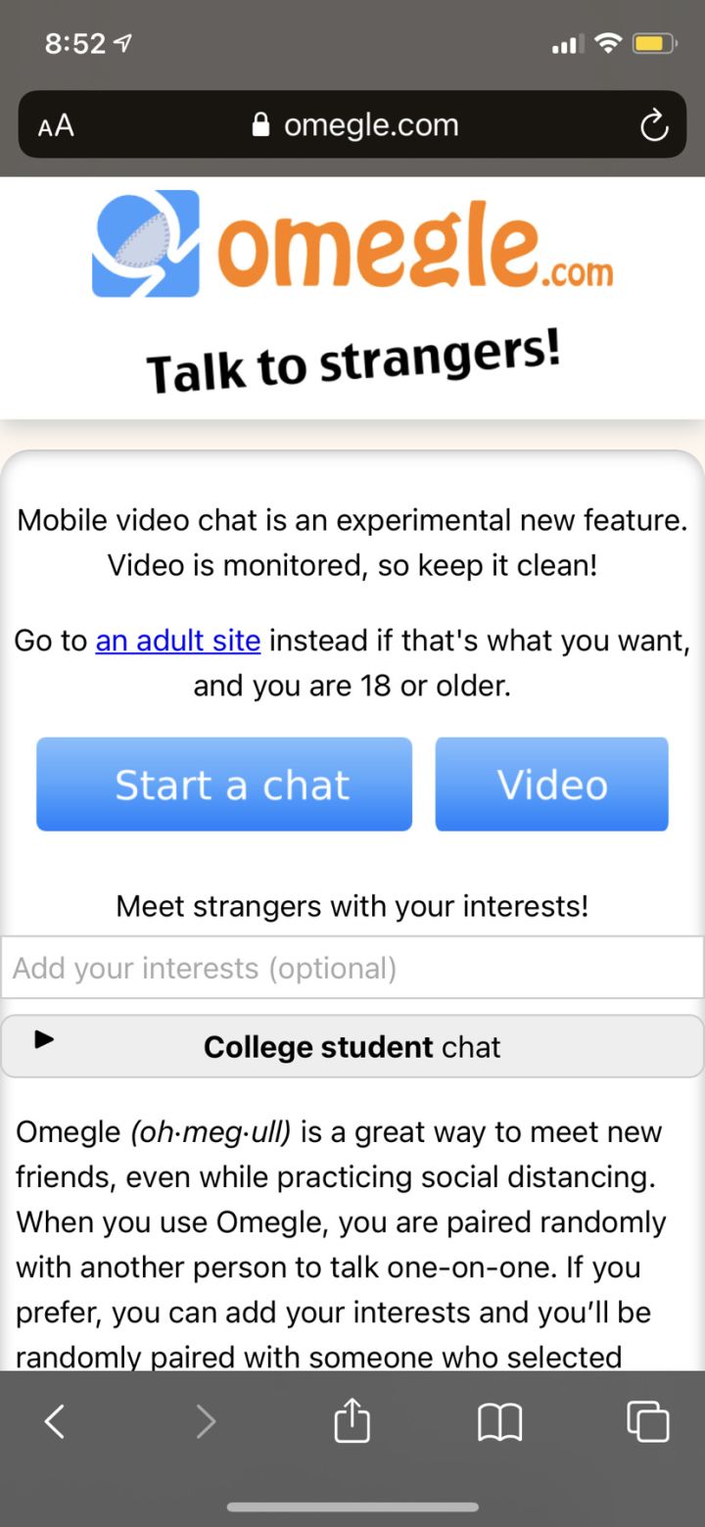The image size is (705, 1527).
Task: Focus the Add your interests field
Action: click(x=352, y=968)
